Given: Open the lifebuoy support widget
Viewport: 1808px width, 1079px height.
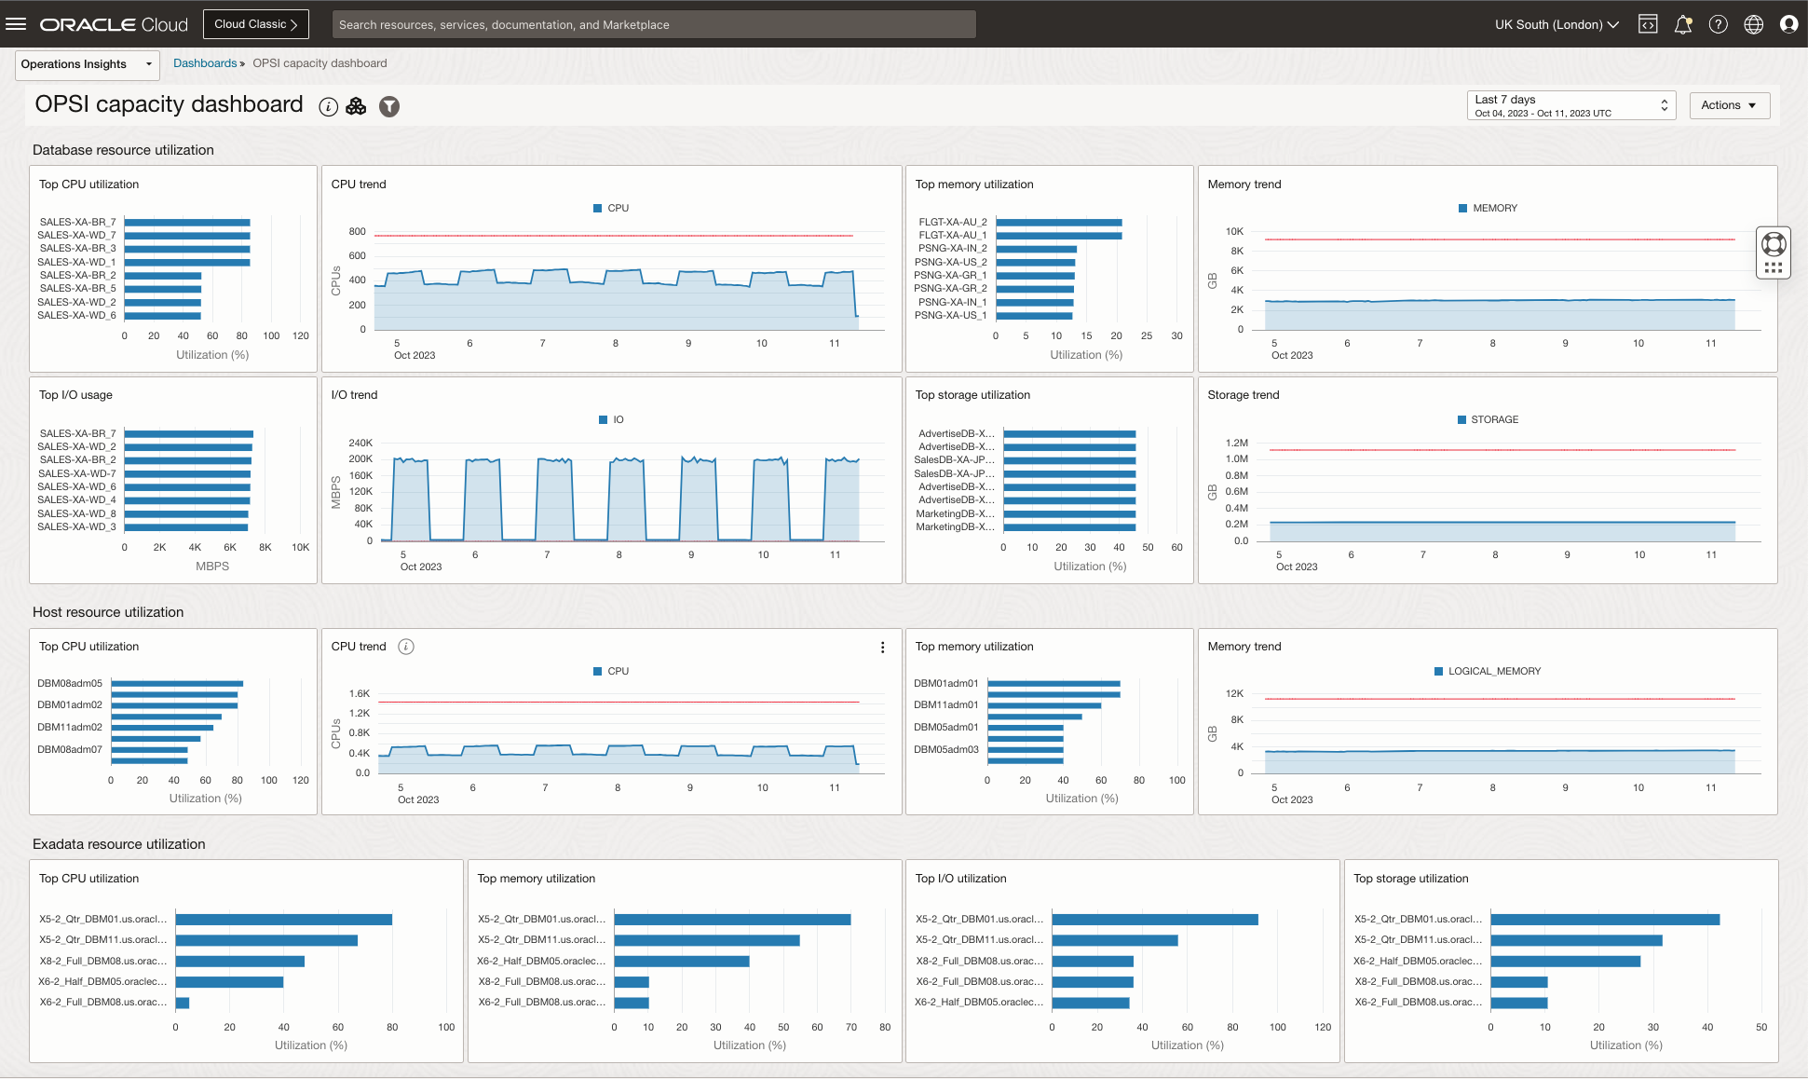Looking at the screenshot, I should pyautogui.click(x=1774, y=244).
